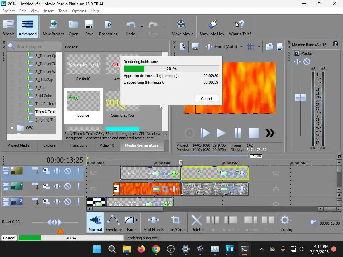Pause the preview playback
Image resolution: width=343 pixels, height=257 pixels.
coord(237,133)
